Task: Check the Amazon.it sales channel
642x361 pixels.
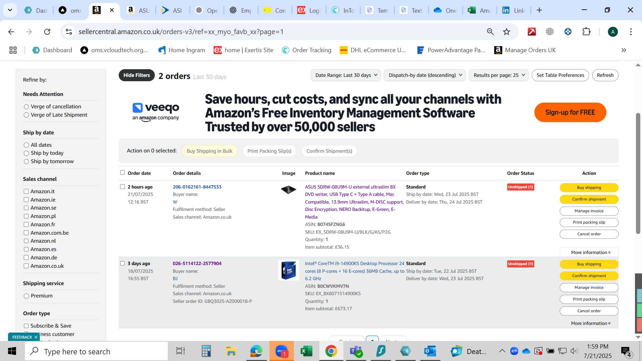Action: (x=26, y=192)
